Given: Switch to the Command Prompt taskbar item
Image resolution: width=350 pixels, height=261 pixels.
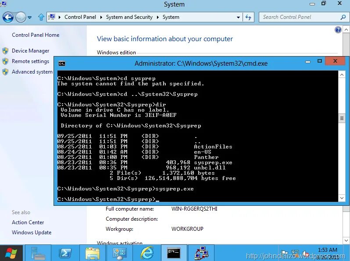Looking at the screenshot, I should 174,253.
